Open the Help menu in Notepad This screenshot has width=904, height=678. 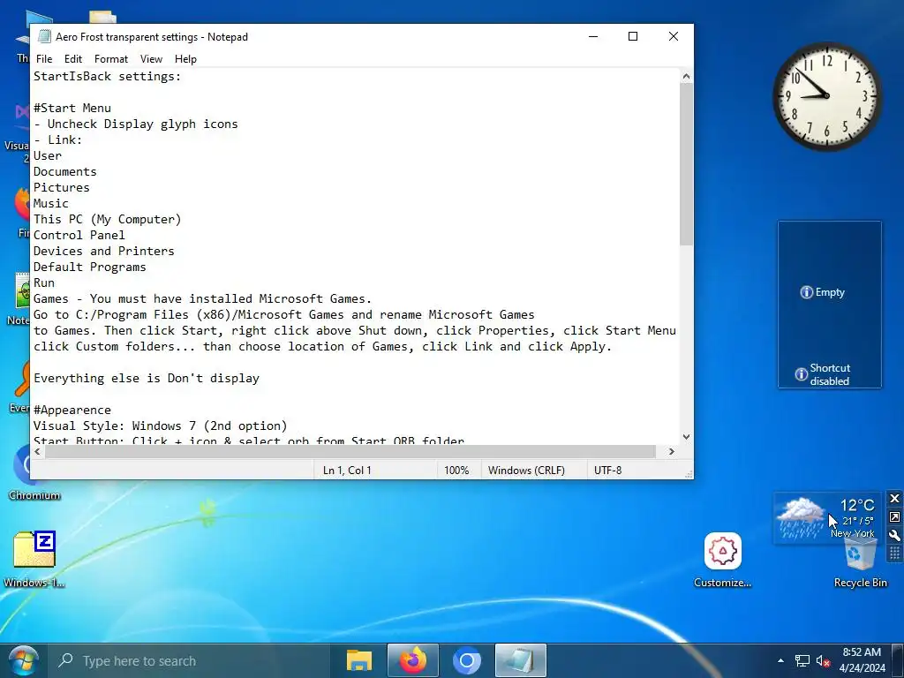tap(185, 59)
